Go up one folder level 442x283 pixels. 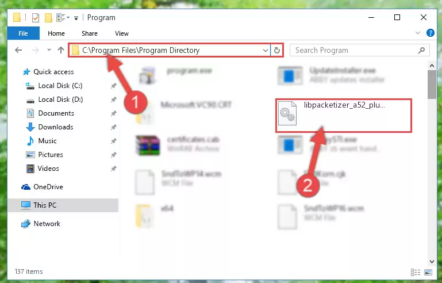[x=60, y=50]
